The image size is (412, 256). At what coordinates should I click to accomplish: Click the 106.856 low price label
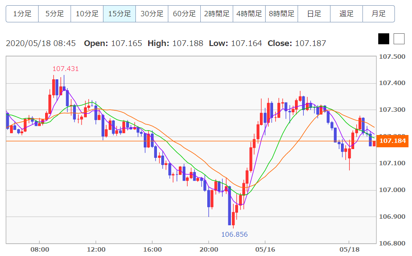[x=234, y=235]
